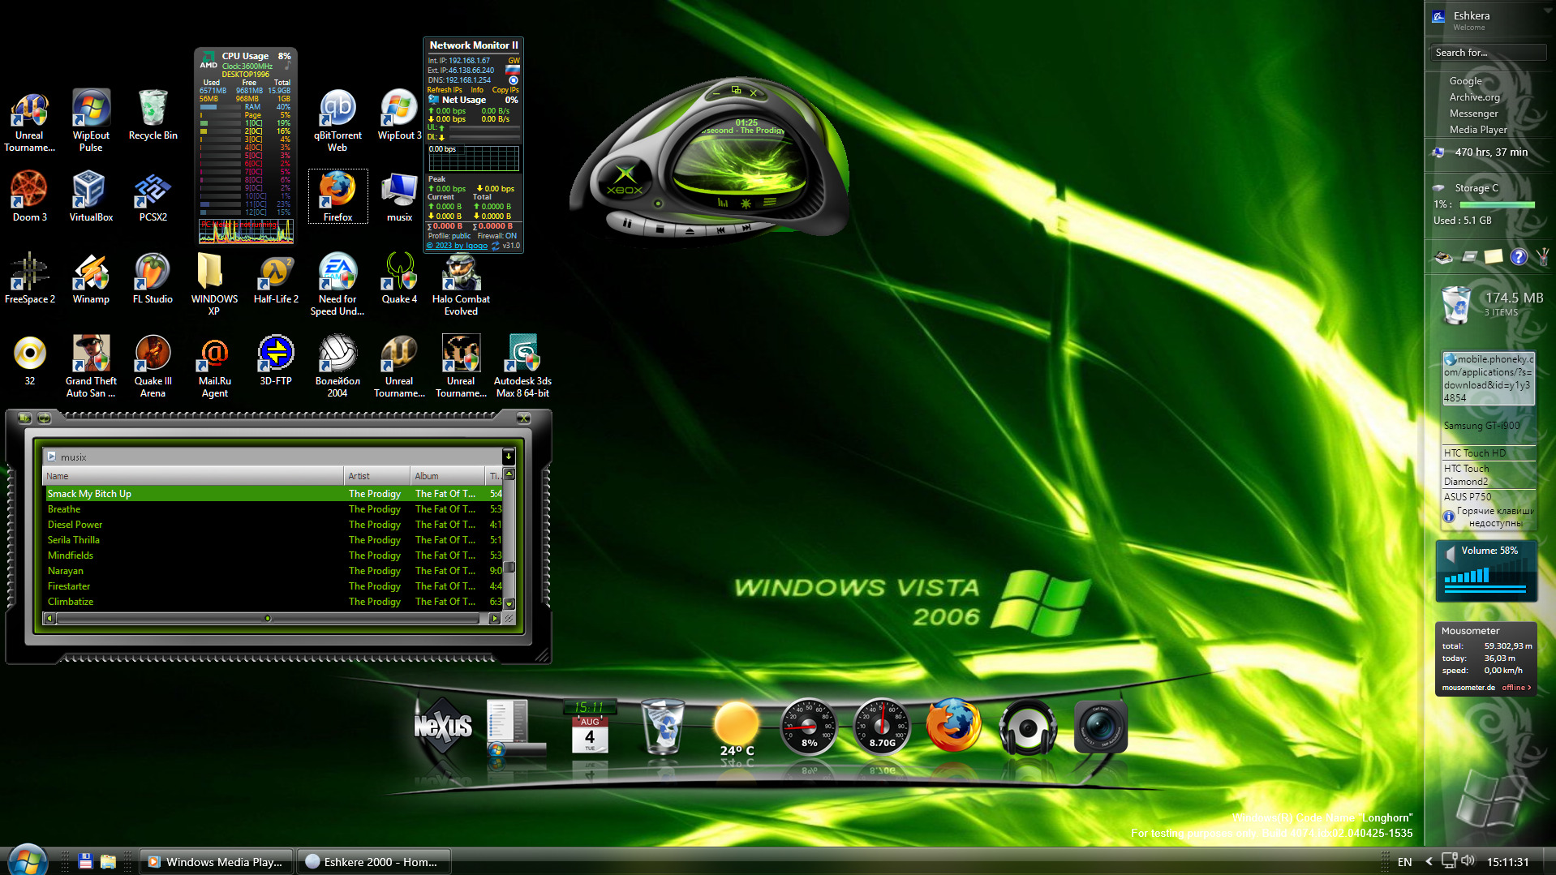
Task: Click Copy IPs in Network Monitor
Action: coord(505,90)
